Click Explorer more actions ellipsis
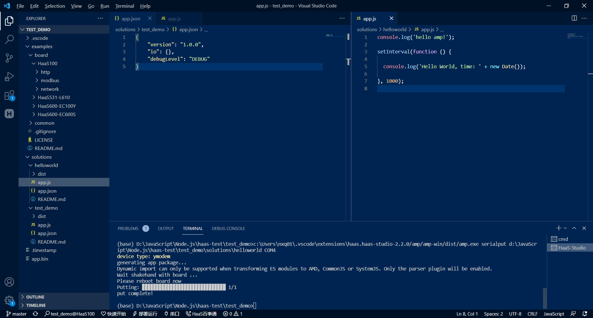This screenshot has height=318, width=593. (100, 18)
